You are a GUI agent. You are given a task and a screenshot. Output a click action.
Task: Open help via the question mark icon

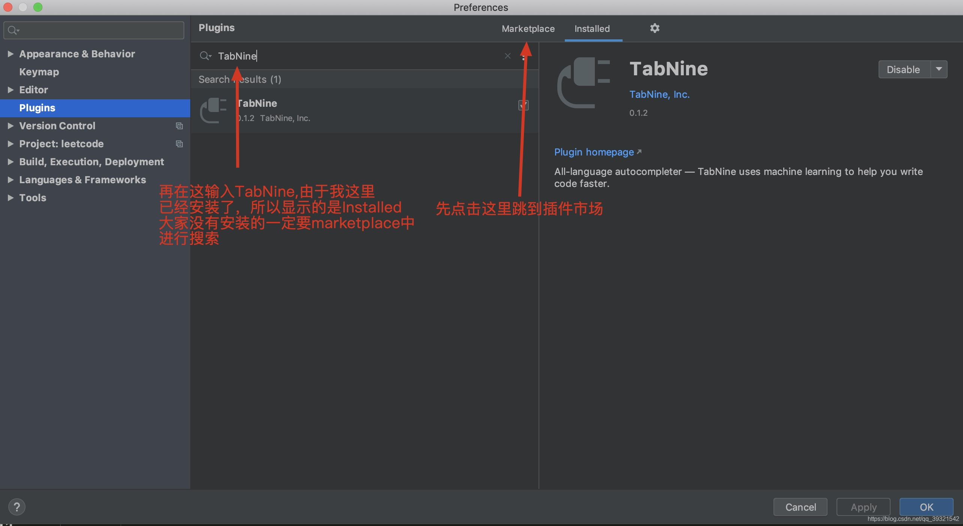pyautogui.click(x=17, y=507)
